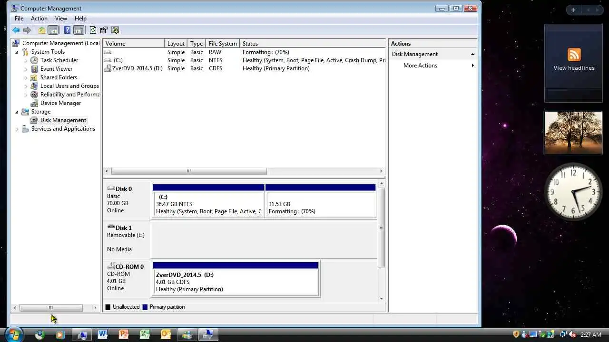Select the ZverDVD_2014.5 4.01 GB CDFS partition
The image size is (609, 342).
236,279
